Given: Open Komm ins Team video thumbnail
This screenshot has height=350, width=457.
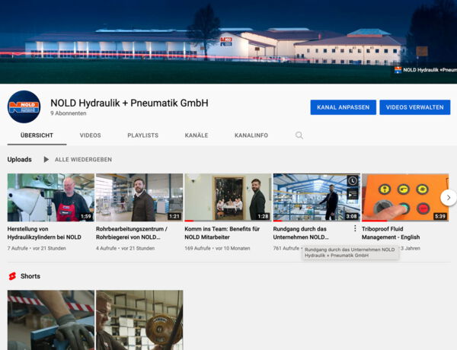Looking at the screenshot, I should [228, 197].
